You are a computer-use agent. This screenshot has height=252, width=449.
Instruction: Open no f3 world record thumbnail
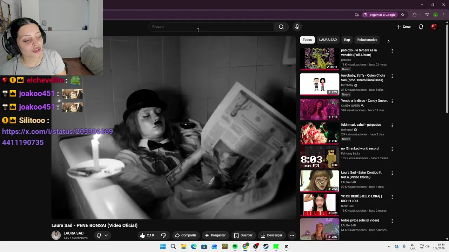click(320, 157)
